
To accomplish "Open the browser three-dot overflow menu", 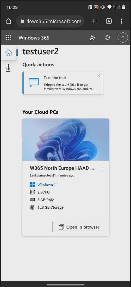I will point(121,21).
